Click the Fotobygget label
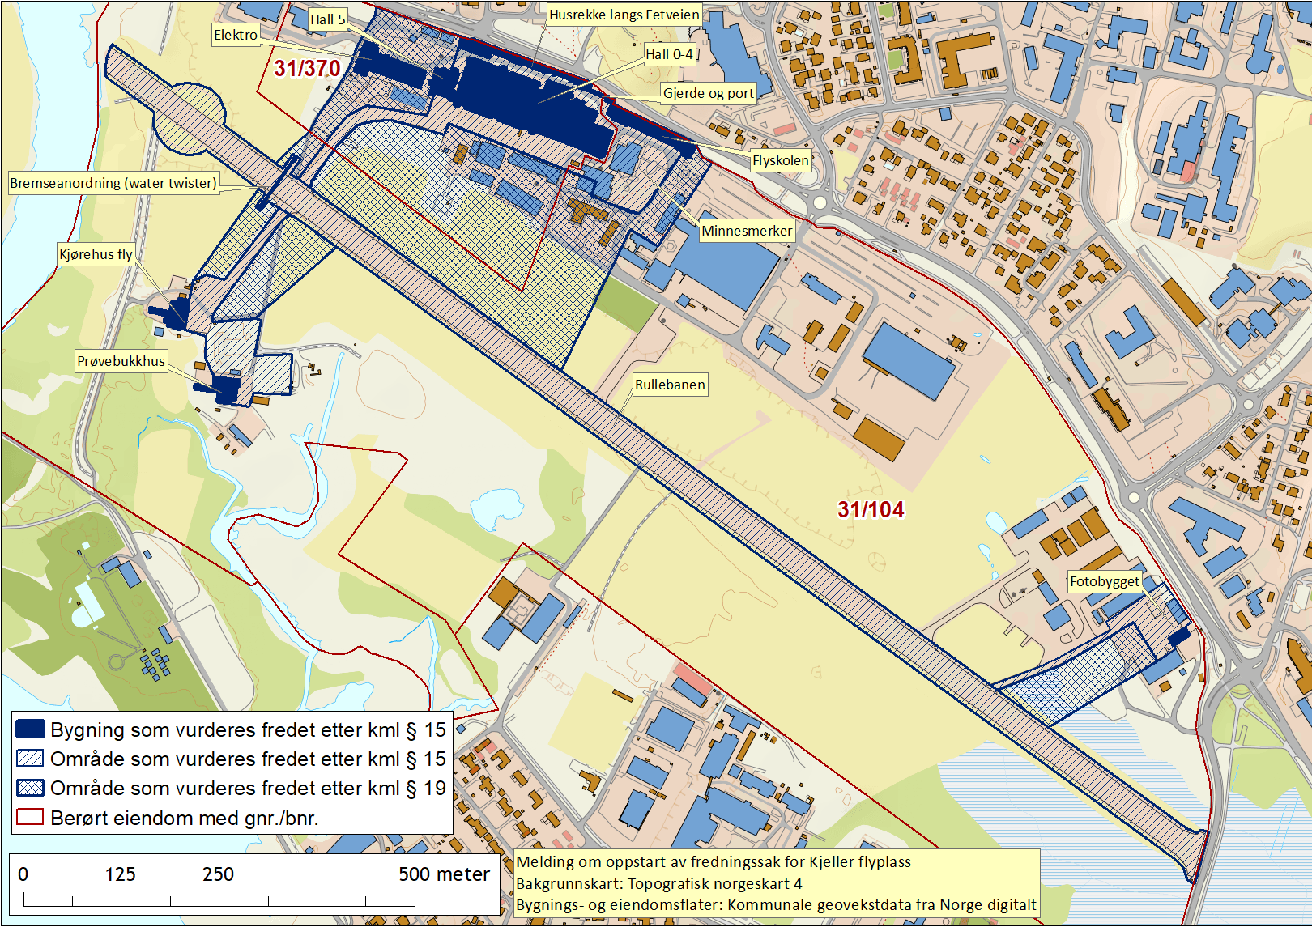Image resolution: width=1312 pixels, height=927 pixels. [x=1105, y=580]
